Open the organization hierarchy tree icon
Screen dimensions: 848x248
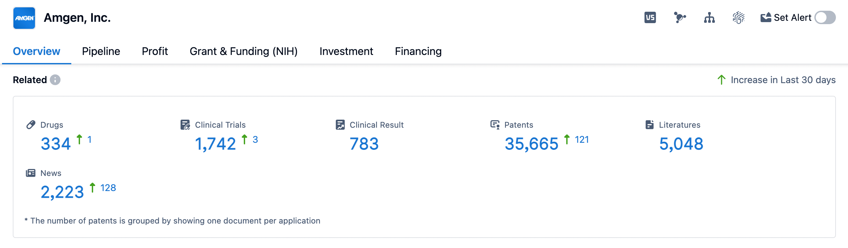point(709,17)
